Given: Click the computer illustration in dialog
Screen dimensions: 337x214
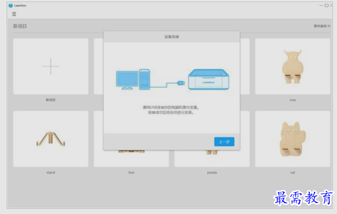Looking at the screenshot, I should [133, 79].
